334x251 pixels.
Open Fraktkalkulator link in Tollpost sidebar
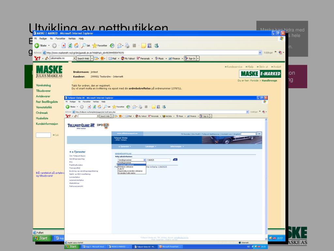coord(76,165)
